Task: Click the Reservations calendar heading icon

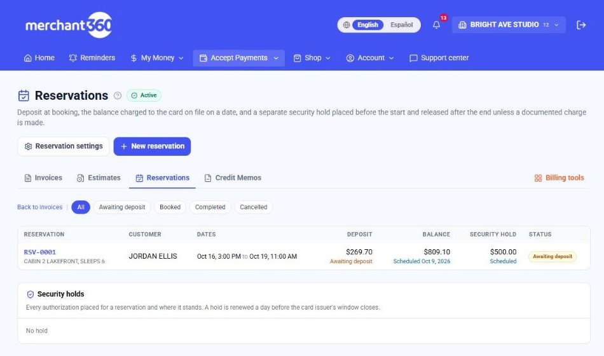Action: point(24,95)
